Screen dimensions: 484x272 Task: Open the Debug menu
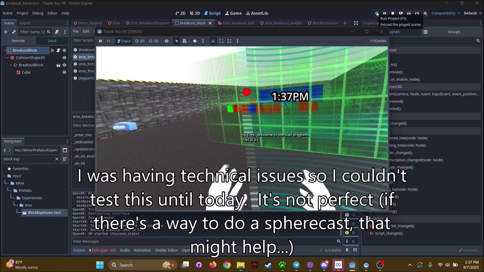(x=38, y=13)
